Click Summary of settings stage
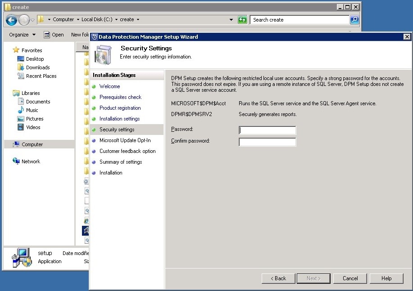Screen dimensions: 413x291 121,162
